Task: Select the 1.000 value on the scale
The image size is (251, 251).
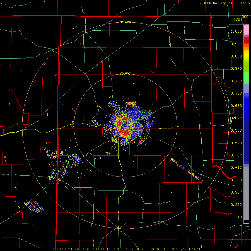Action: click(x=236, y=31)
